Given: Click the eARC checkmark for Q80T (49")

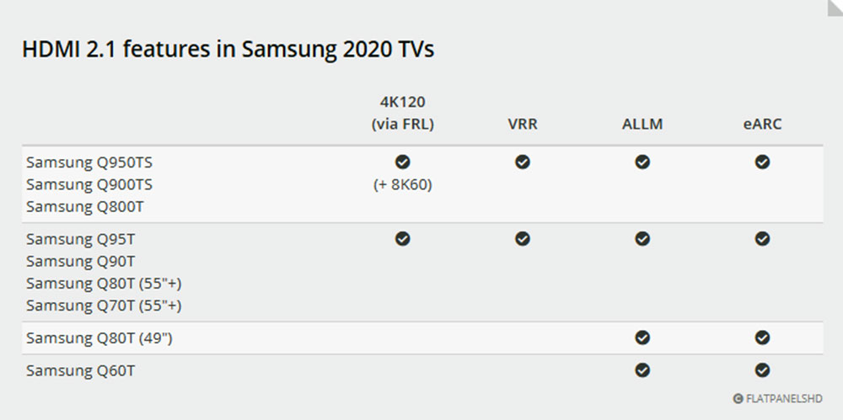Looking at the screenshot, I should 762,338.
